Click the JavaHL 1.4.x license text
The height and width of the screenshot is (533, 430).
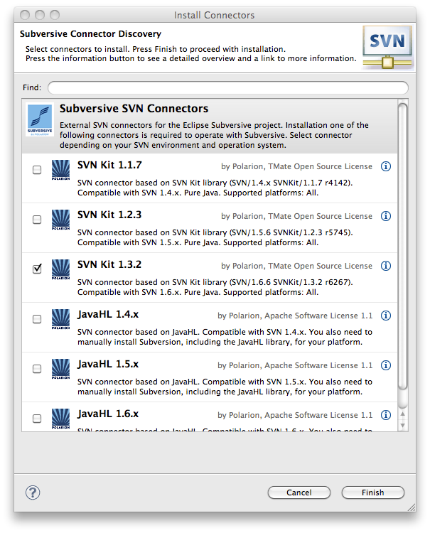295,316
